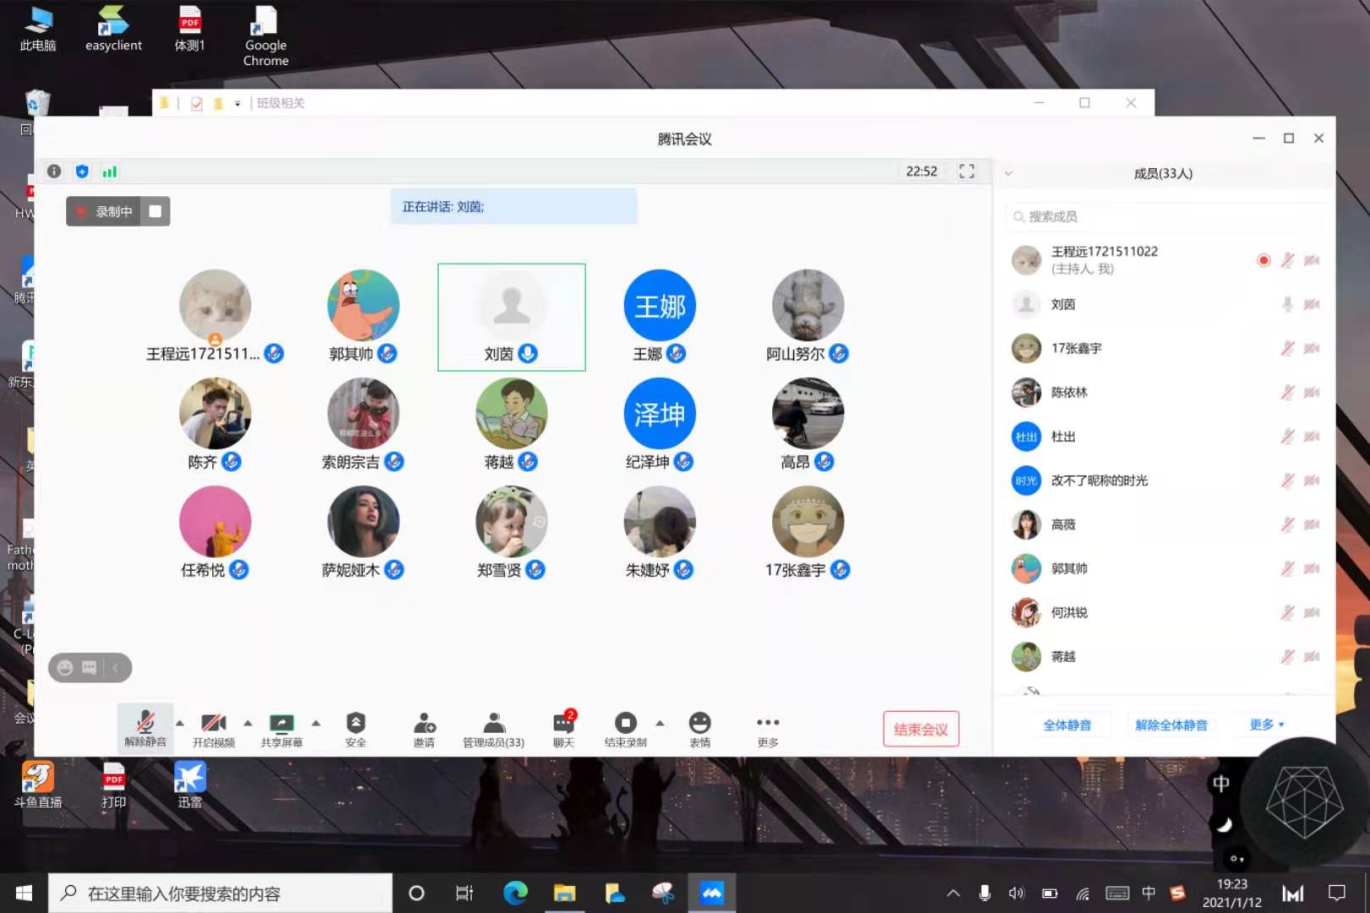Open the 邀请 invite dialog
1370x913 pixels.
click(424, 730)
